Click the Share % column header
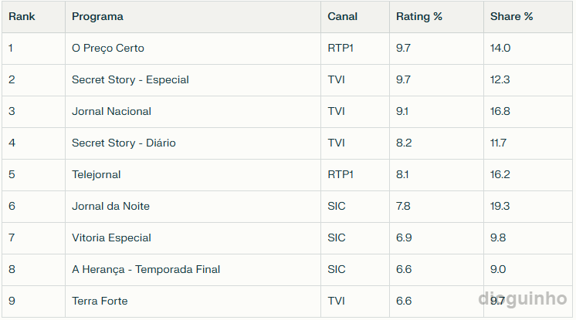 tap(511, 17)
